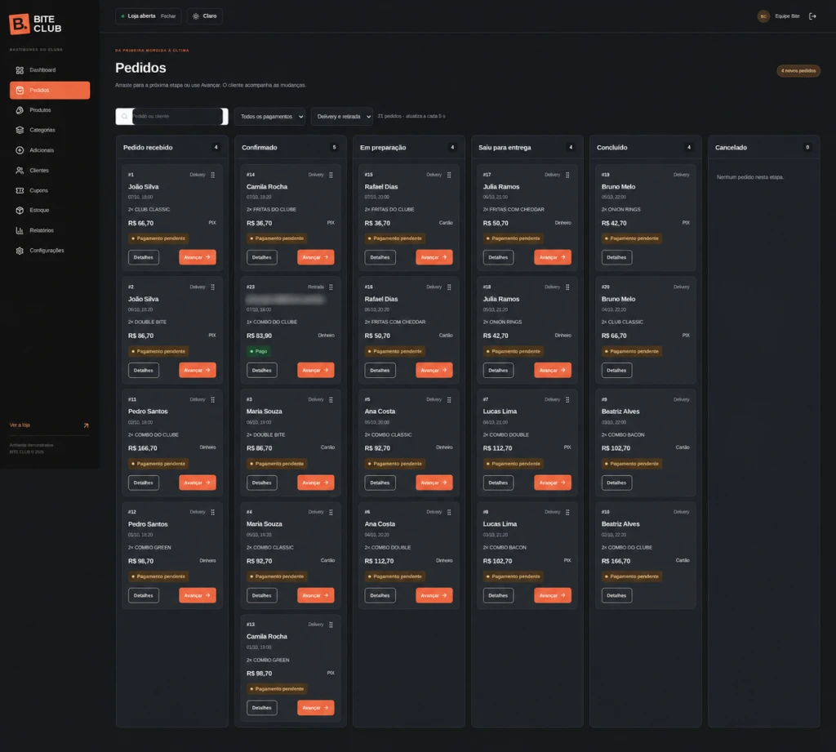Screen dimensions: 836x752
Task: Advance order #1 with Avançar
Action: pos(198,257)
